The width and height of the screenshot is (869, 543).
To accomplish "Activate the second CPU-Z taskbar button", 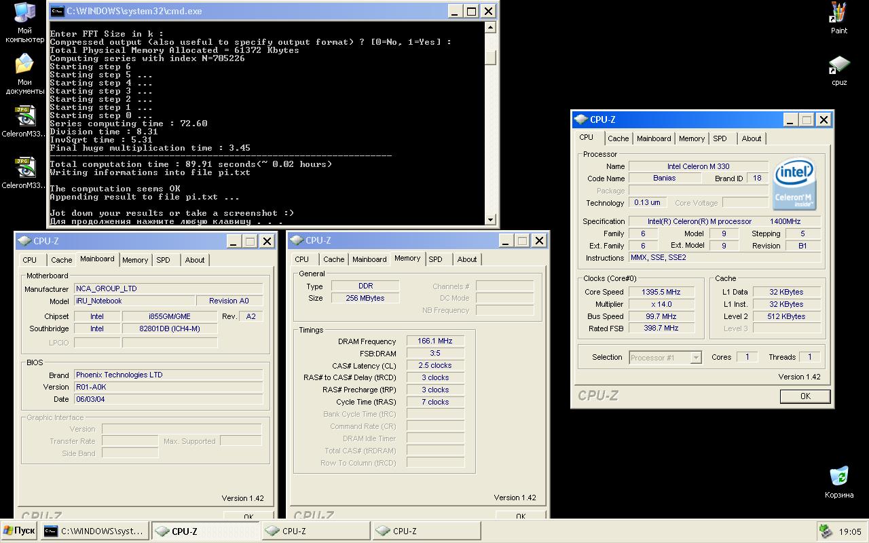I will (316, 531).
